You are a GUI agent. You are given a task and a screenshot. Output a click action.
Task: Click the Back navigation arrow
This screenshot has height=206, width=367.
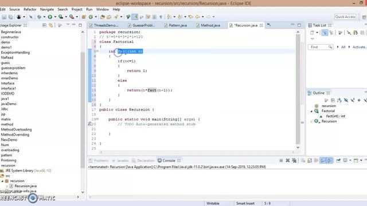click(197, 17)
